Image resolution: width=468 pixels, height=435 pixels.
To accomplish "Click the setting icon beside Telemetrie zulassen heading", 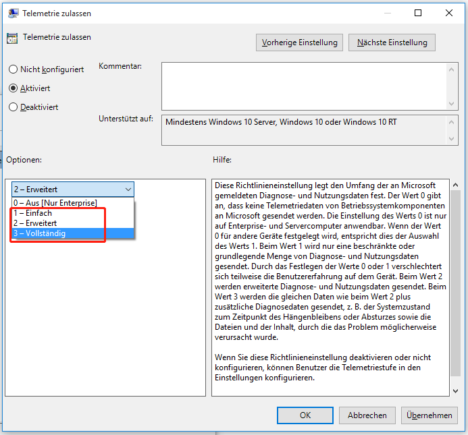I will pyautogui.click(x=12, y=38).
